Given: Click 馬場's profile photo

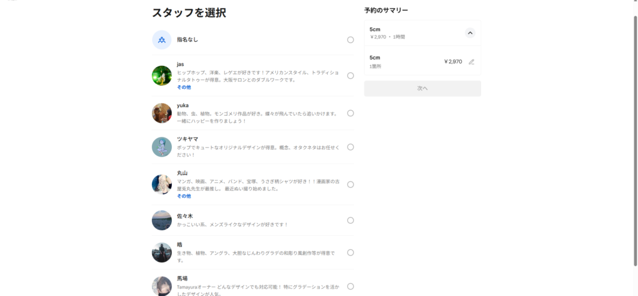Looking at the screenshot, I should pos(161,286).
